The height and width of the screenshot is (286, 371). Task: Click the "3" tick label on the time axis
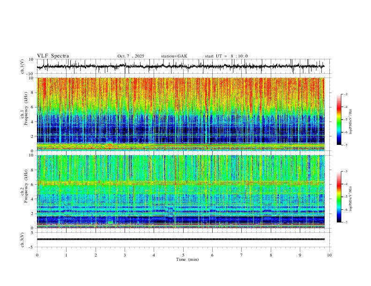tap(125, 255)
